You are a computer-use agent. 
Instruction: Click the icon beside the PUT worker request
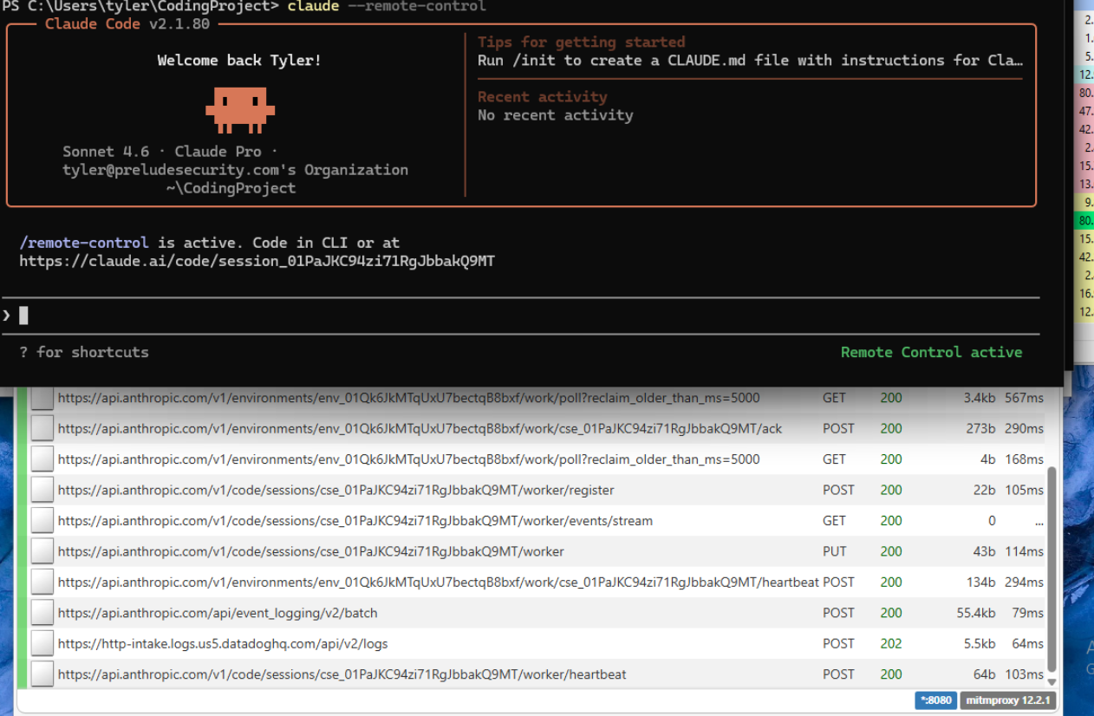pos(42,552)
